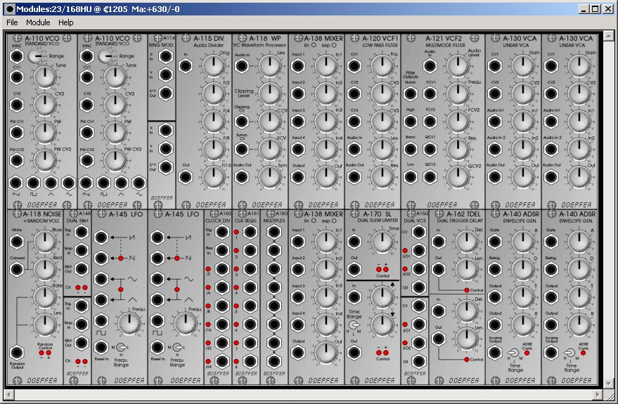618x404 pixels.
Task: Click the horizontal scrollbar track
Action: click(x=304, y=393)
